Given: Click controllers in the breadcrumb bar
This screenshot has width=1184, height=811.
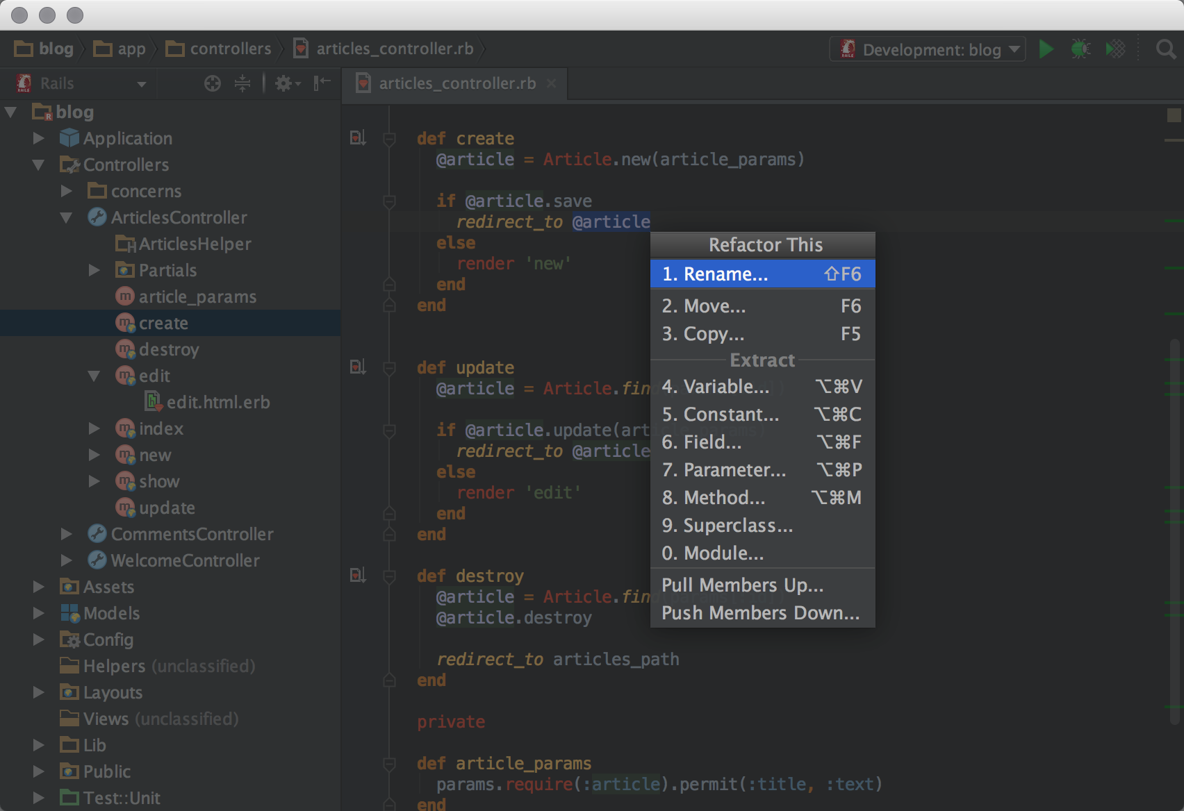Looking at the screenshot, I should click(x=230, y=49).
